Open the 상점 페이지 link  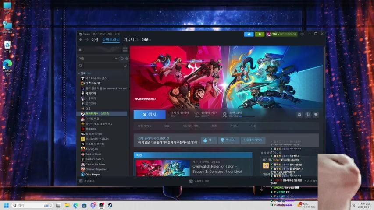[x=145, y=126]
